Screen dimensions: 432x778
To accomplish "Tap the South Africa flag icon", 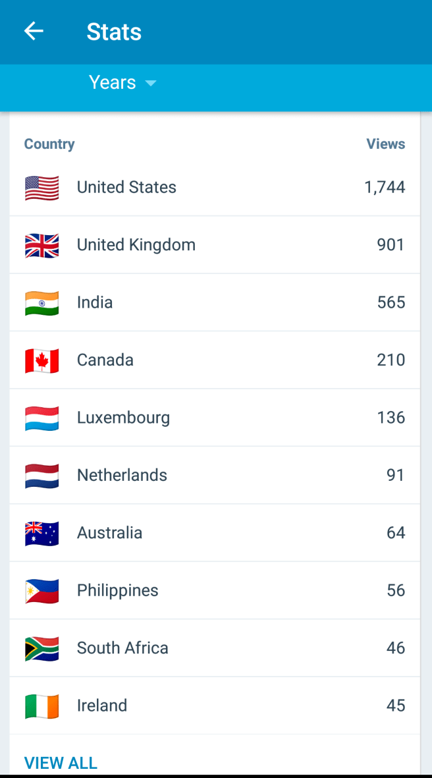I will pos(42,648).
